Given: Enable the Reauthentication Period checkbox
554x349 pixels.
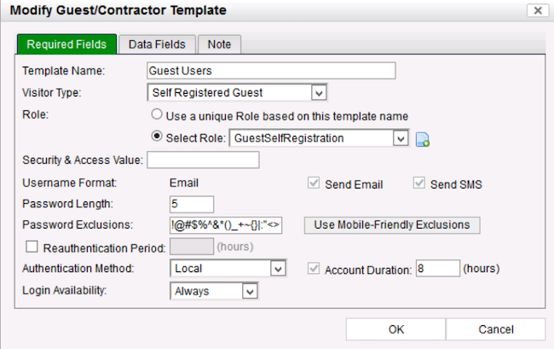Looking at the screenshot, I should click(32, 247).
